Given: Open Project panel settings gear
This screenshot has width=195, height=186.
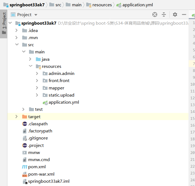Looking at the screenshot, I should coord(175,14).
